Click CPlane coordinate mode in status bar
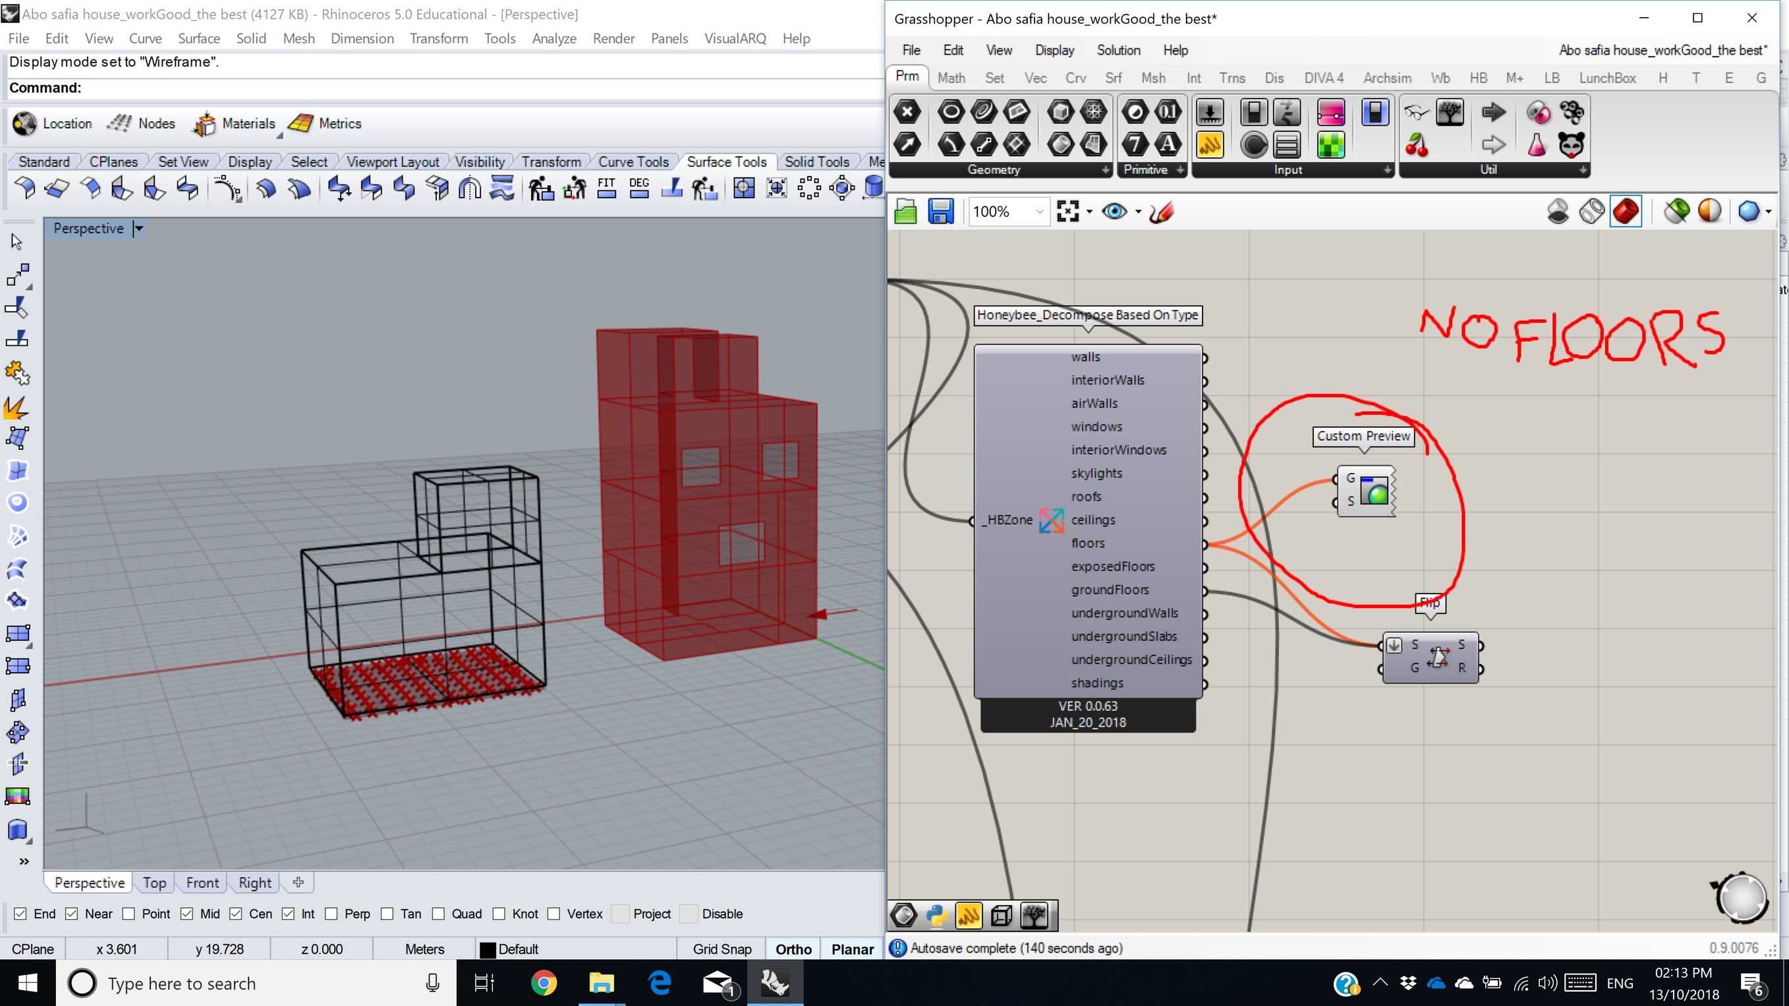1789x1006 pixels. coord(33,949)
